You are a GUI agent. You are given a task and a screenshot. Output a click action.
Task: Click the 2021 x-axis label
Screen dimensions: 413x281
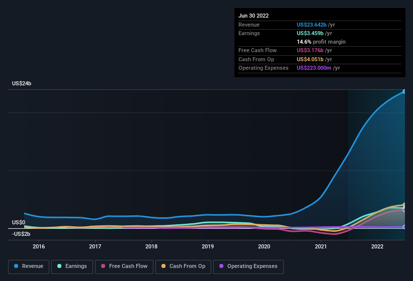(x=321, y=246)
